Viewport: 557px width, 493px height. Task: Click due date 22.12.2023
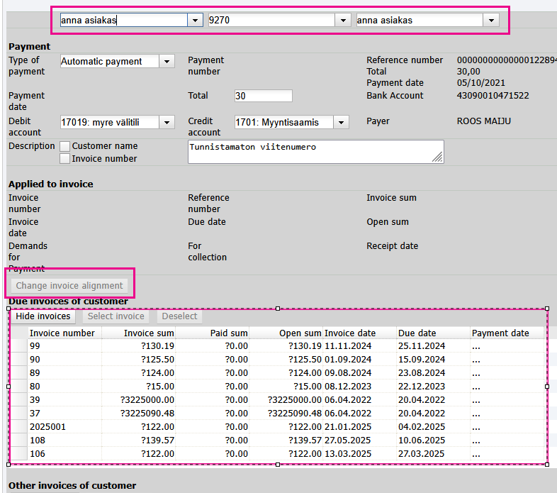coord(422,387)
